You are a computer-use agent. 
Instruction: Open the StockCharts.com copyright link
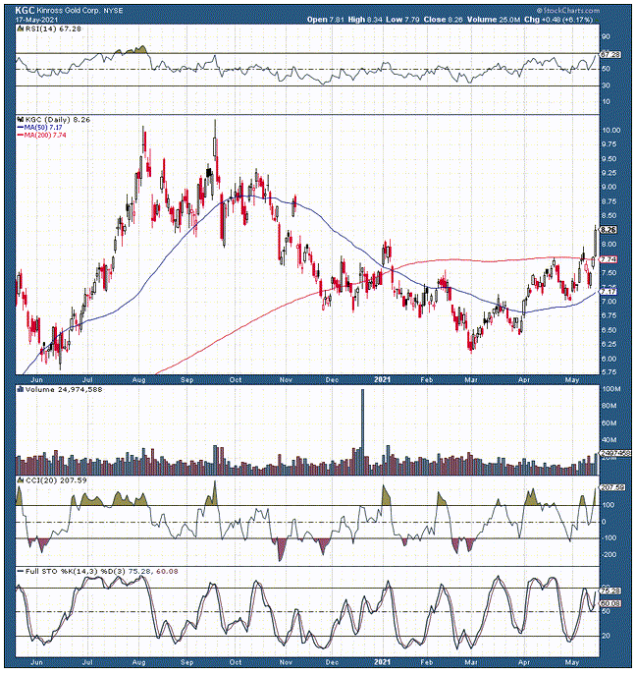click(x=567, y=11)
